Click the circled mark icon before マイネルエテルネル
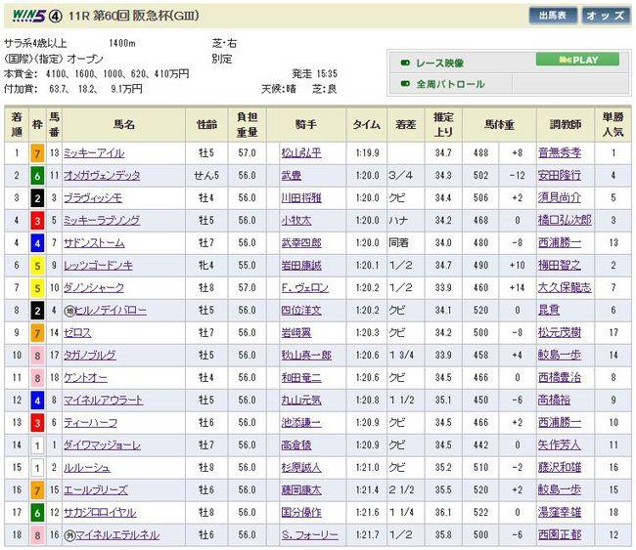Viewport: 636px width, 550px height. (x=68, y=535)
